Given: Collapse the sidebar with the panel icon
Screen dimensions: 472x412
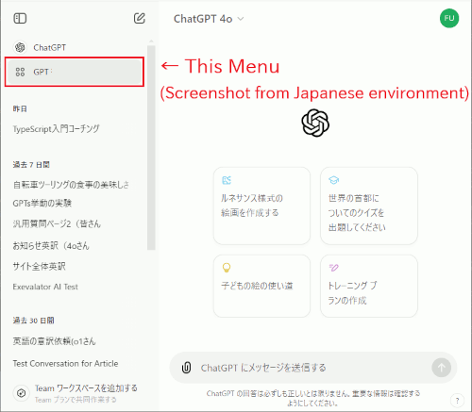Looking at the screenshot, I should (x=20, y=18).
